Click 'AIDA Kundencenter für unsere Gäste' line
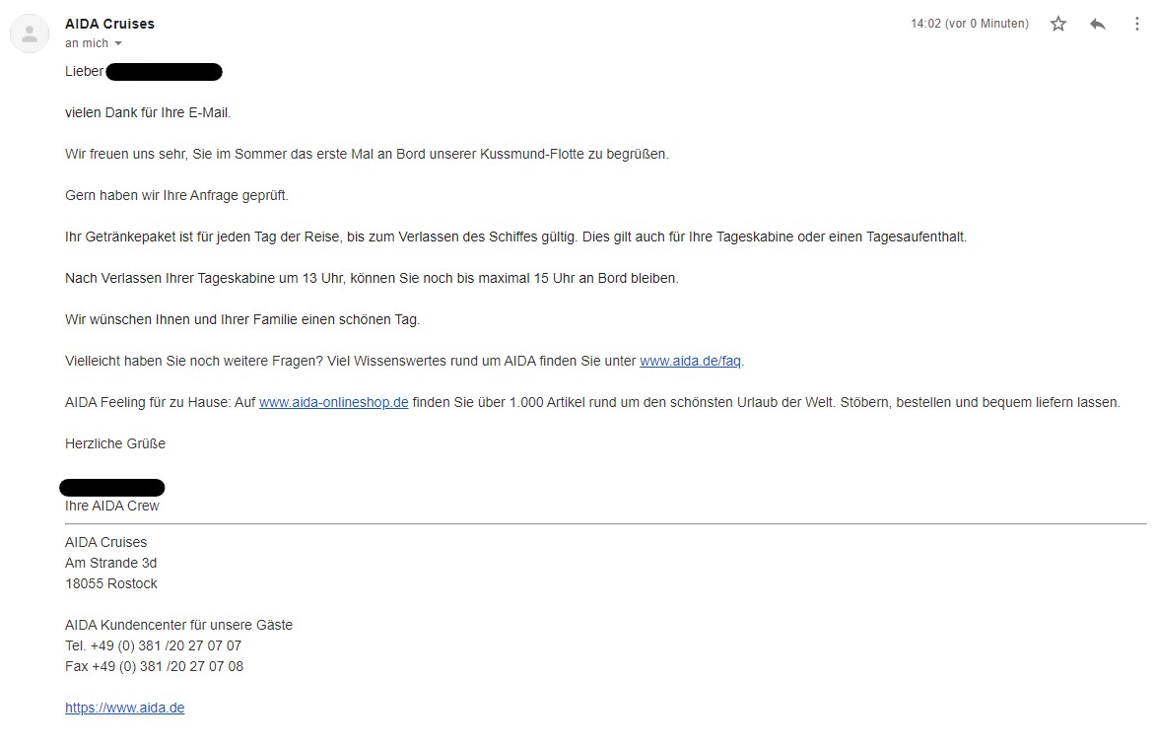 pos(178,625)
